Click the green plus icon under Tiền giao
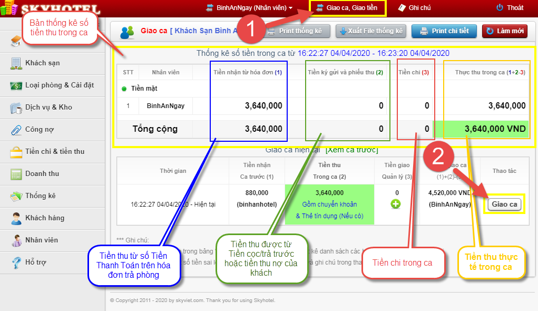The image size is (538, 311). pos(397,204)
